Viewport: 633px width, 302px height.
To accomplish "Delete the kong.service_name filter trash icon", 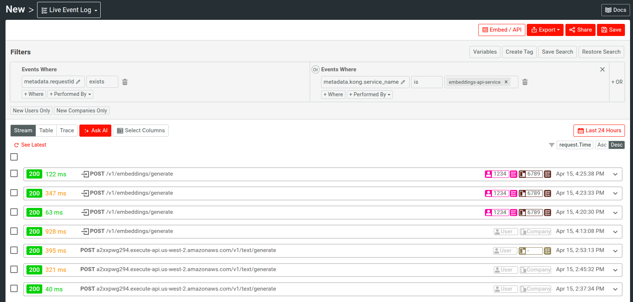I will pyautogui.click(x=525, y=82).
